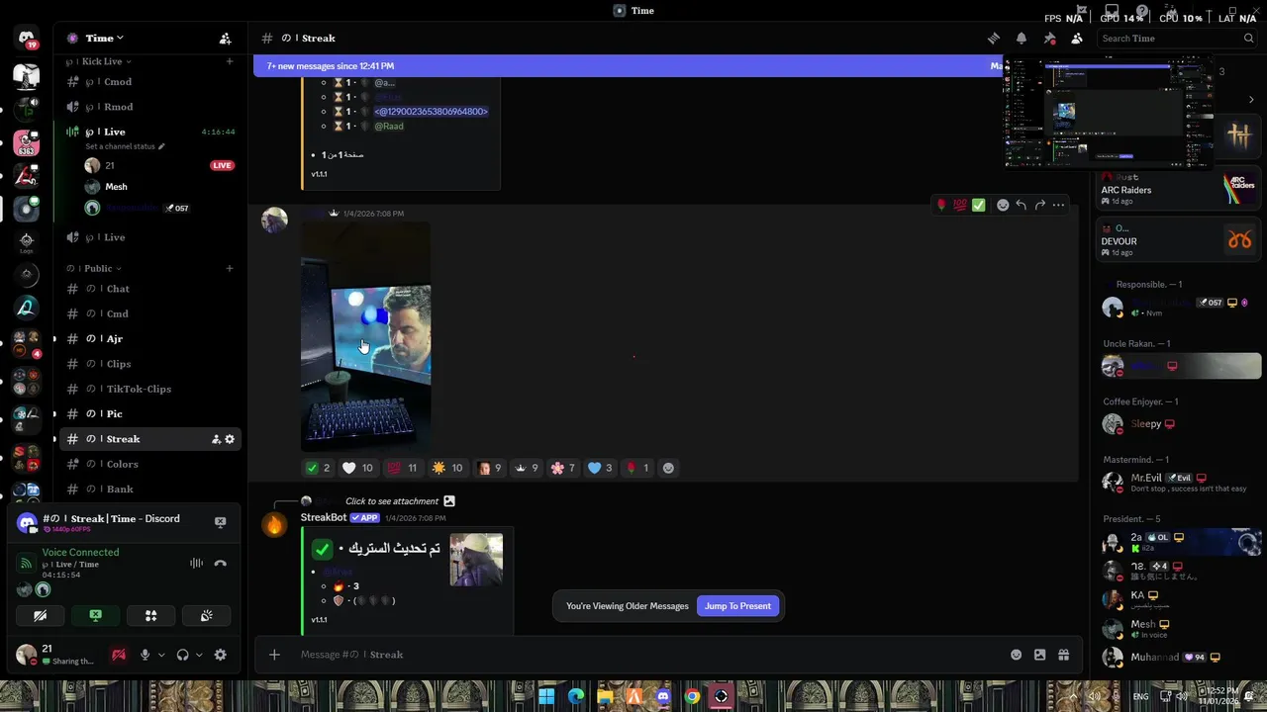
Task: Search in the Search Time field
Action: click(1177, 39)
